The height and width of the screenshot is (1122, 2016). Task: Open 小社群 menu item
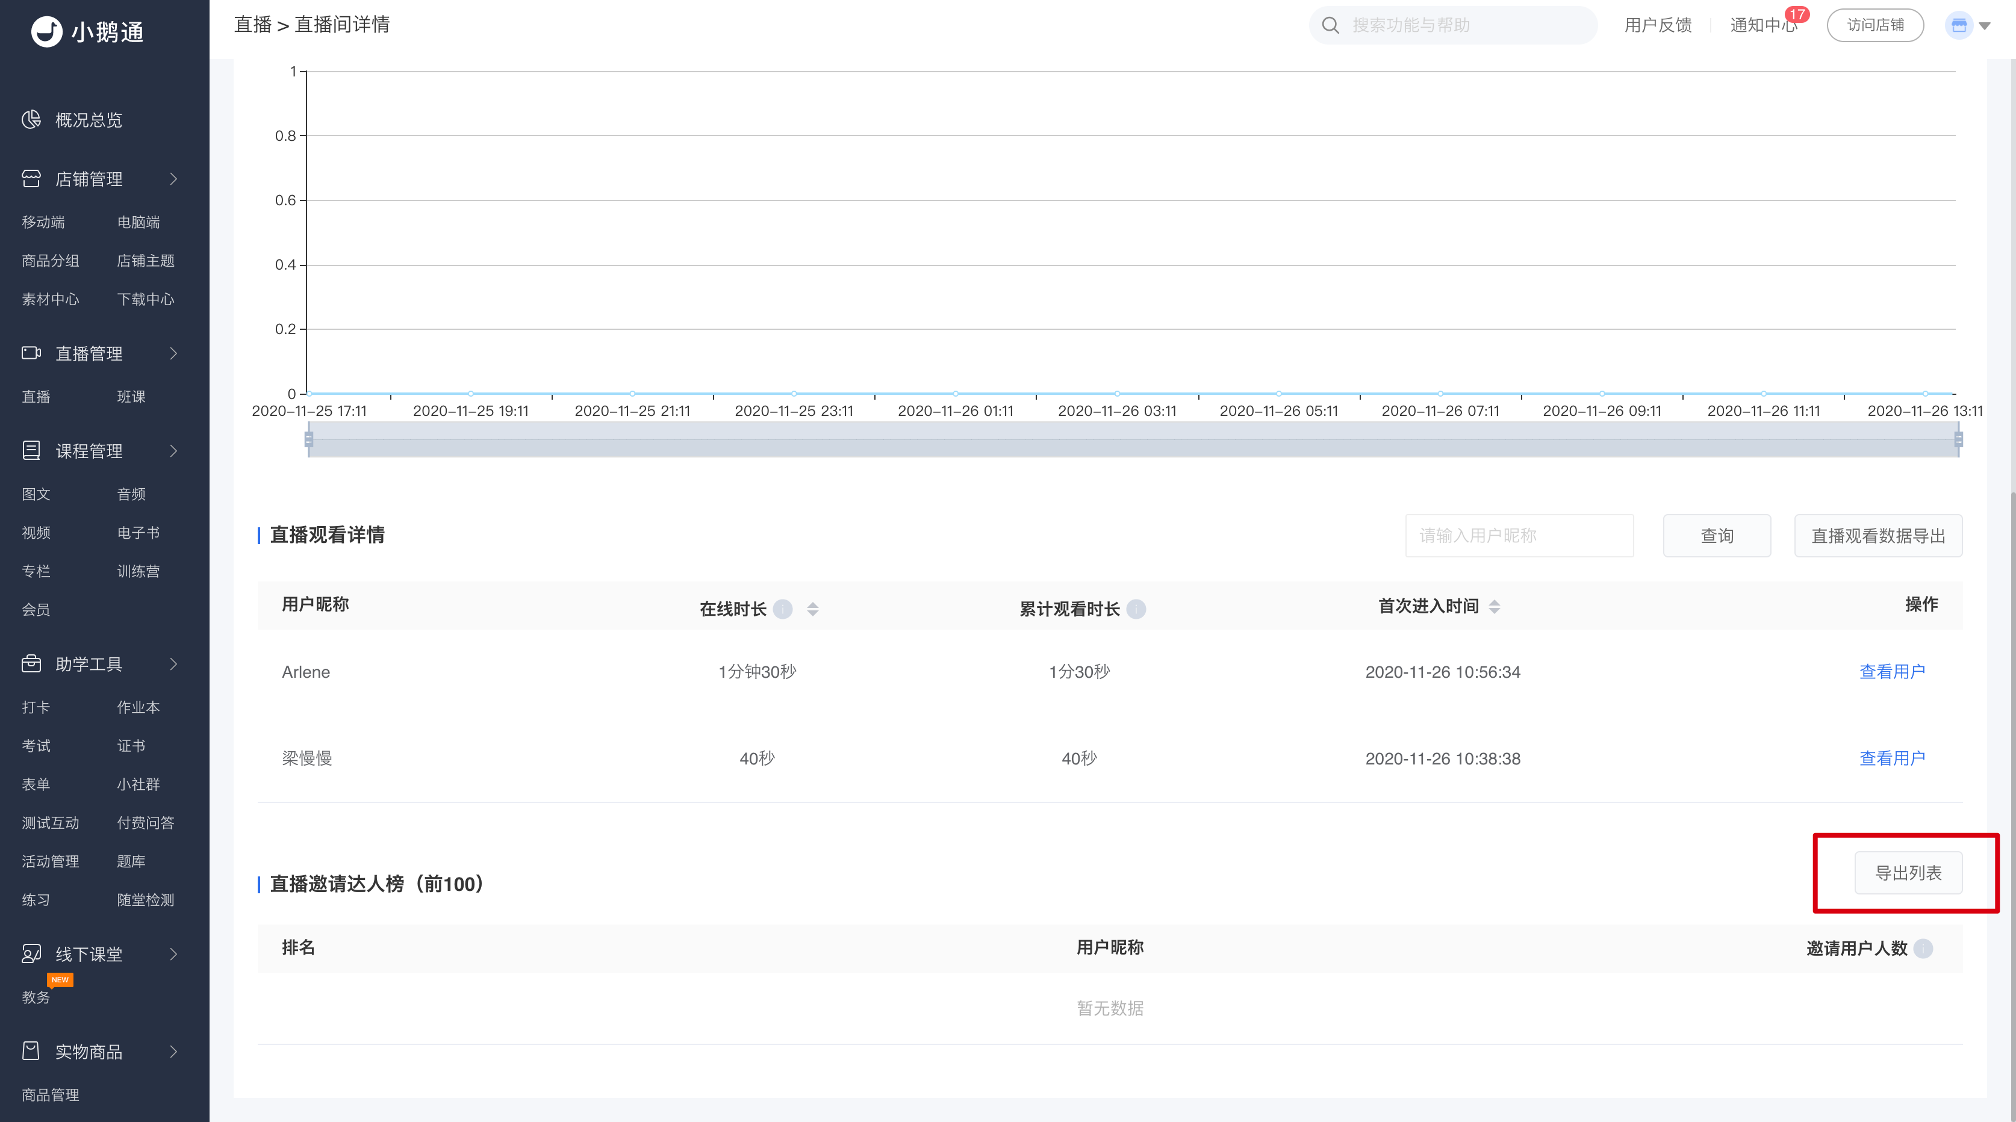point(138,784)
